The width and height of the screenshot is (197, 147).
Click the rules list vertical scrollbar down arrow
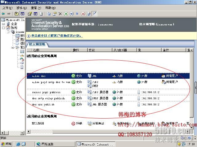[191, 127]
